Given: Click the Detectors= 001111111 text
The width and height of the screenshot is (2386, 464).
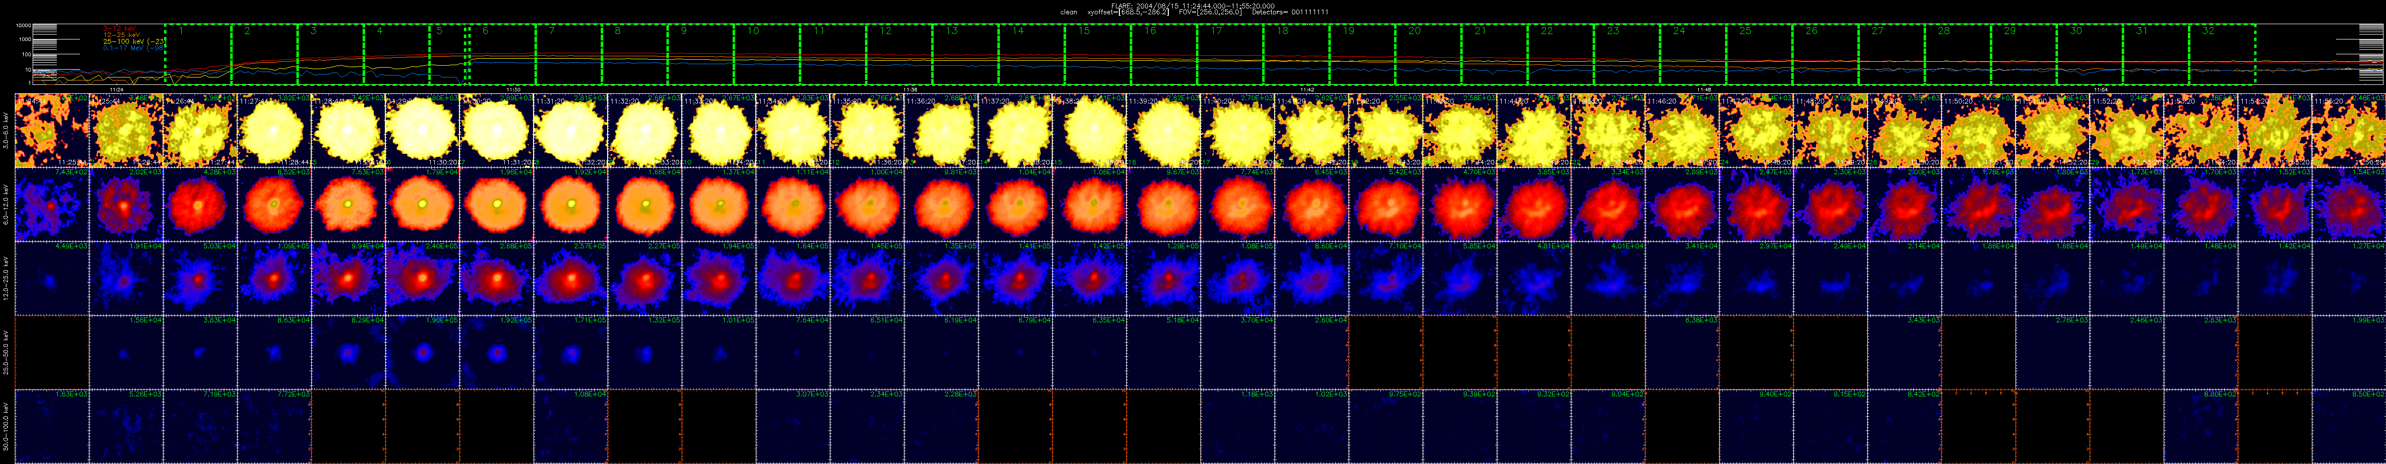Looking at the screenshot, I should (x=1291, y=12).
